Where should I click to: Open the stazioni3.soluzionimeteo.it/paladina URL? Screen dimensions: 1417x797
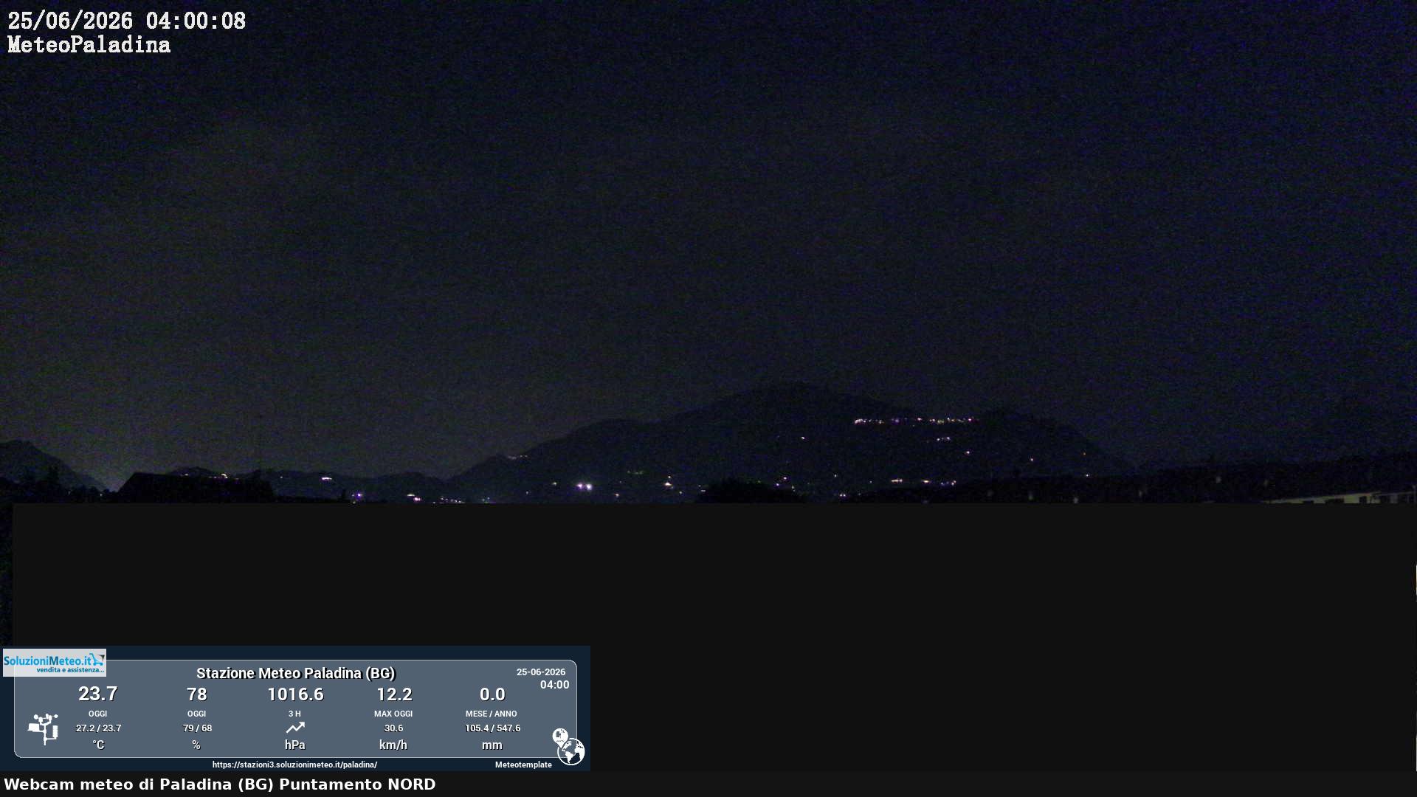294,765
